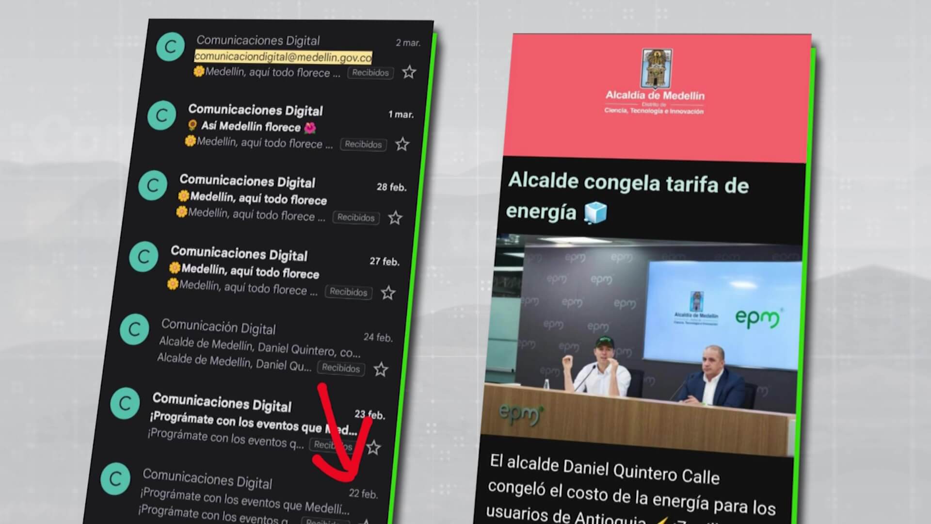Screen dimensions: 931x524
Task: Click the Alcaldía de Medellín crest logo
Action: (x=656, y=69)
